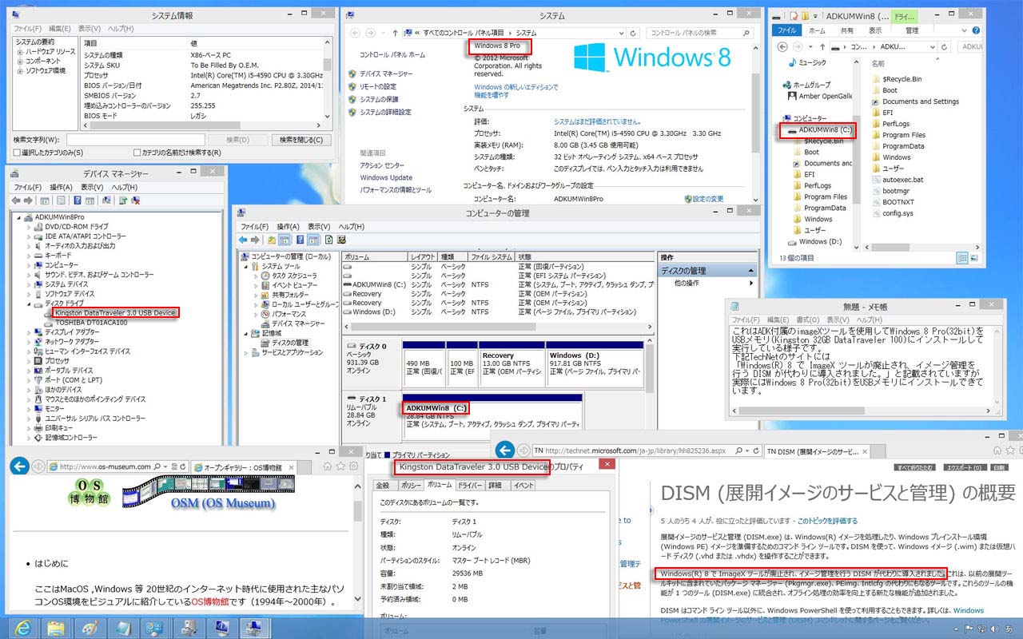The image size is (1023, 639).
Task: Expand ハードウェア リソース in System Information tree
Action: click(18, 51)
